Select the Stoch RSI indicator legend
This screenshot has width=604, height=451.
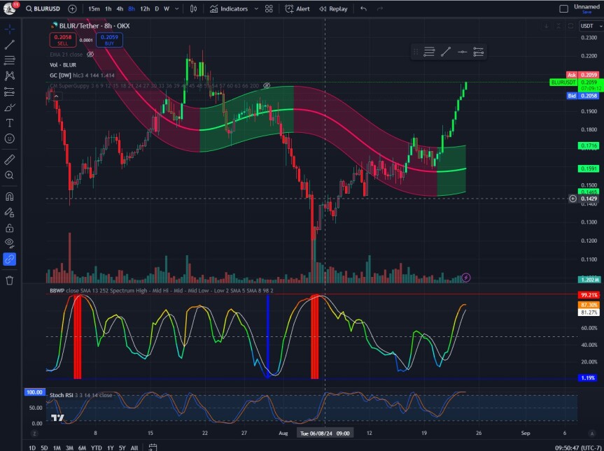point(81,395)
